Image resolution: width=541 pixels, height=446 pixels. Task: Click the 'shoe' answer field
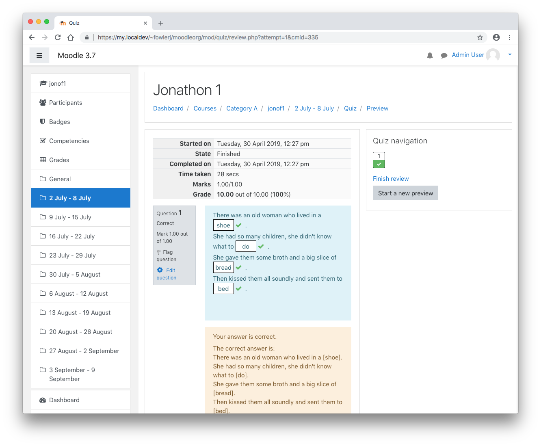tap(223, 225)
